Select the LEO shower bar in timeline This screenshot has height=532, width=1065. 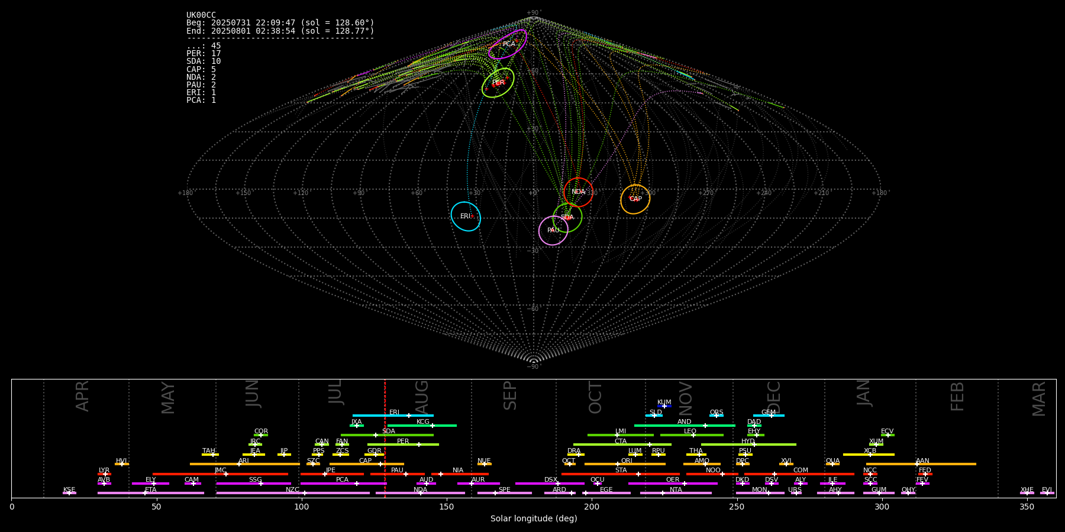pos(692,435)
